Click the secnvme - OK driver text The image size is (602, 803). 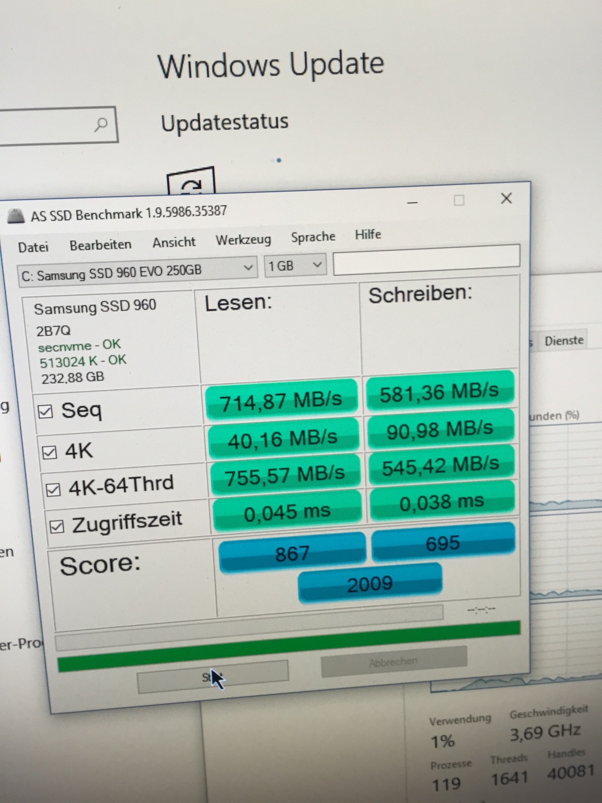click(x=79, y=346)
